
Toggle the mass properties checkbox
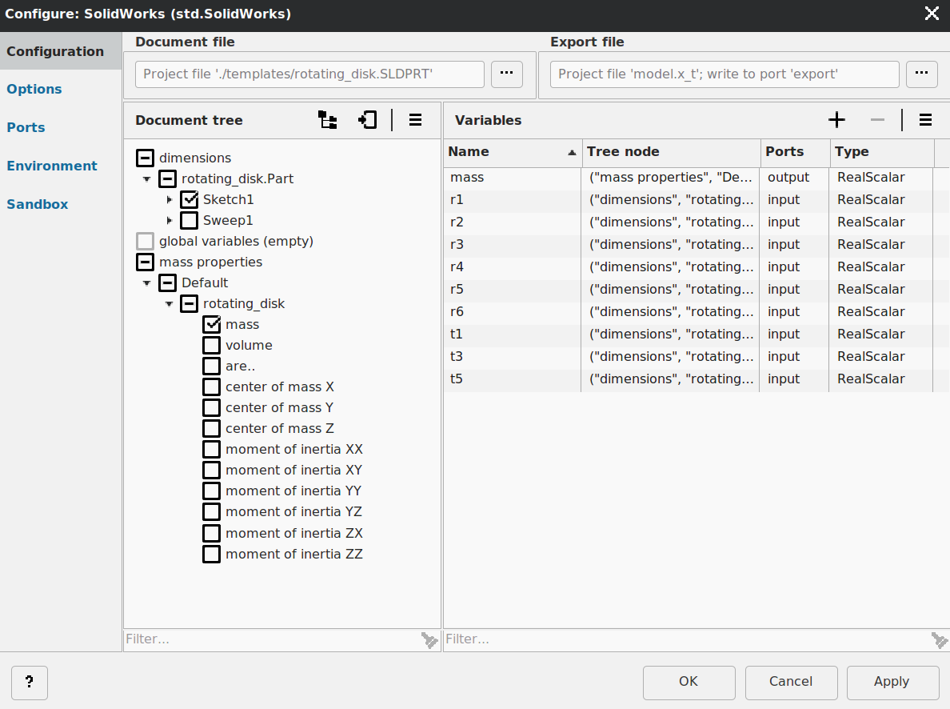[x=146, y=262]
